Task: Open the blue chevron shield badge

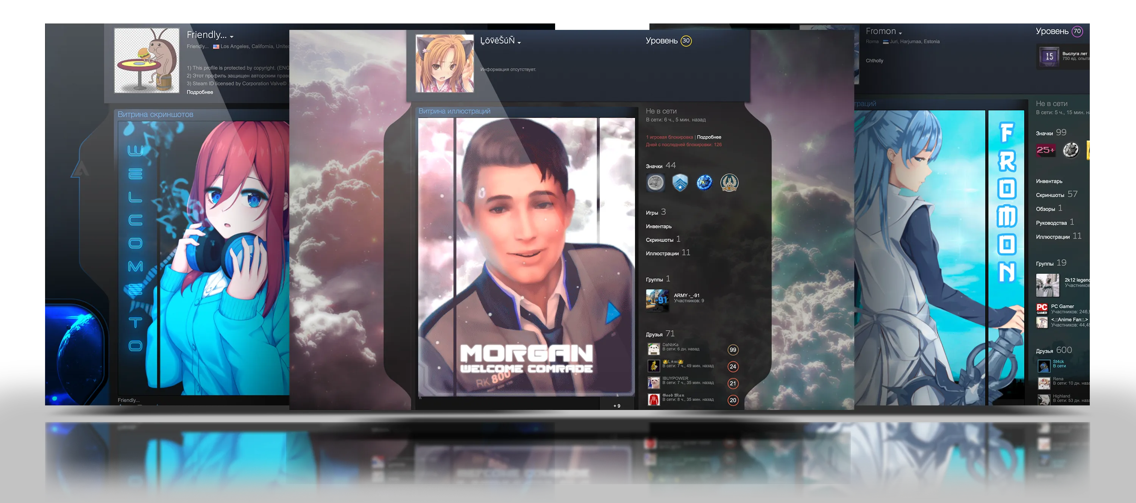Action: click(x=680, y=182)
